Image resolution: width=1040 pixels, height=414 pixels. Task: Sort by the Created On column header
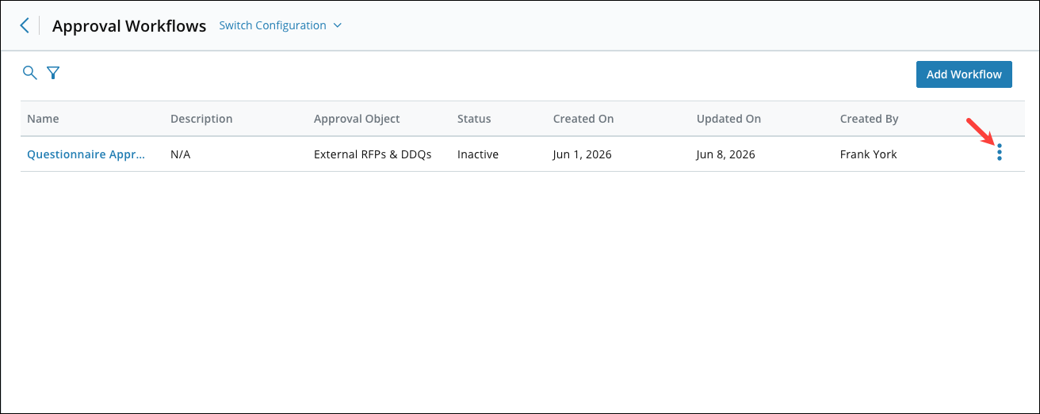pos(583,119)
